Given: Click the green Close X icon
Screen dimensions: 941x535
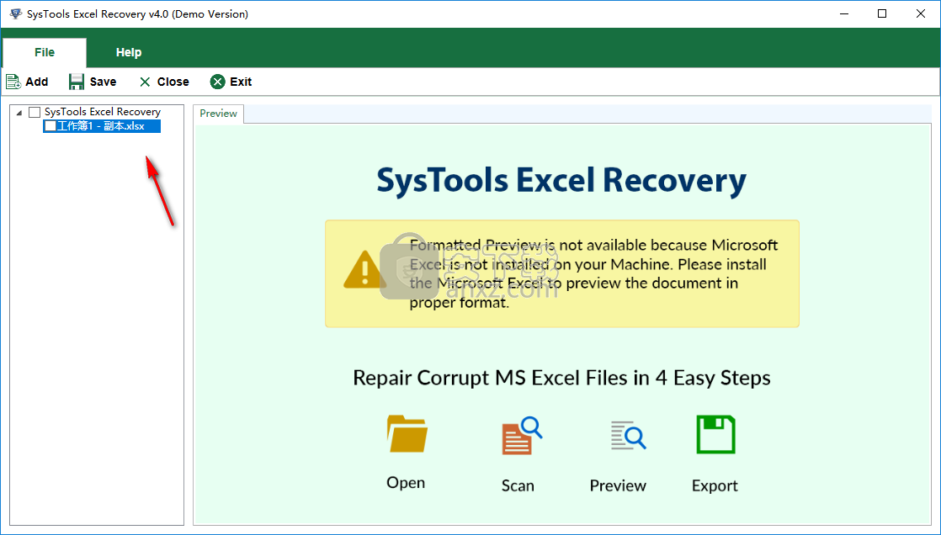Looking at the screenshot, I should (145, 82).
